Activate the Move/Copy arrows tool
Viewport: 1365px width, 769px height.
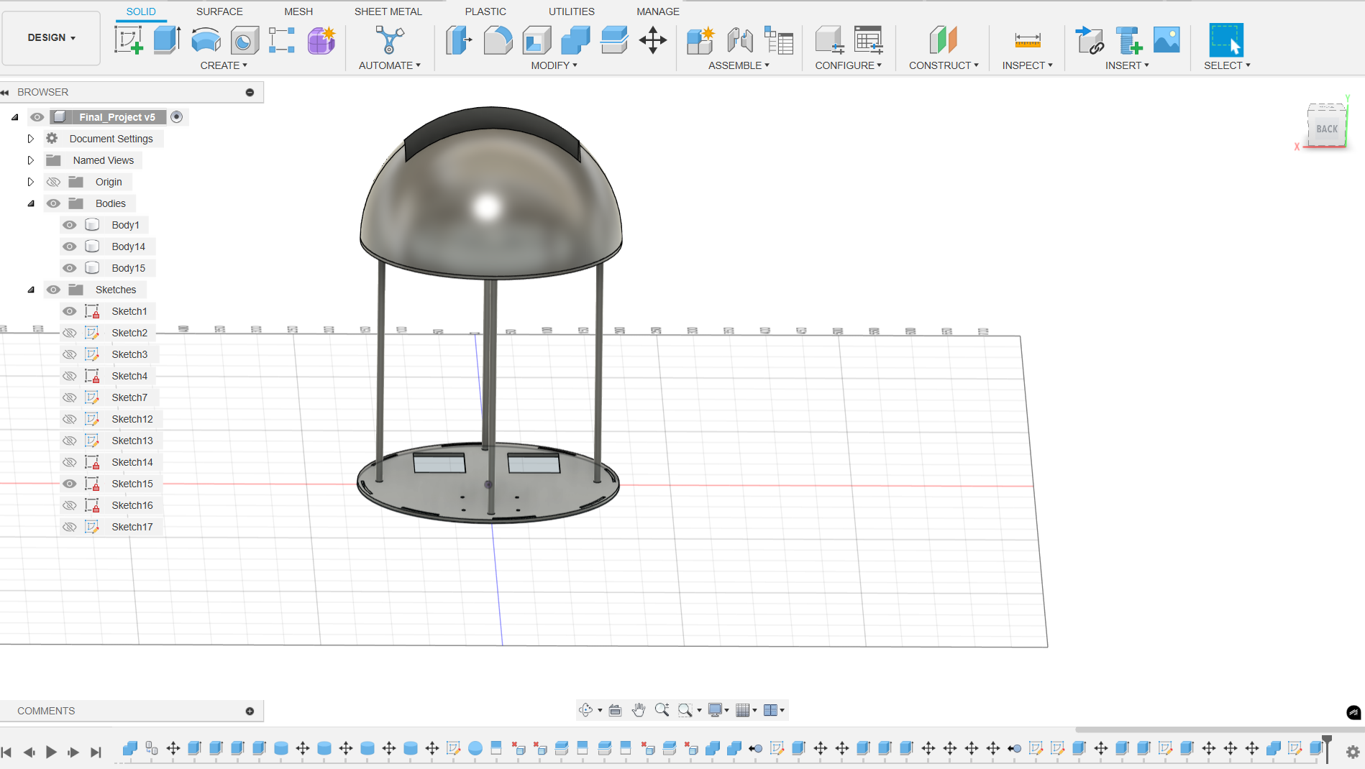click(x=652, y=40)
